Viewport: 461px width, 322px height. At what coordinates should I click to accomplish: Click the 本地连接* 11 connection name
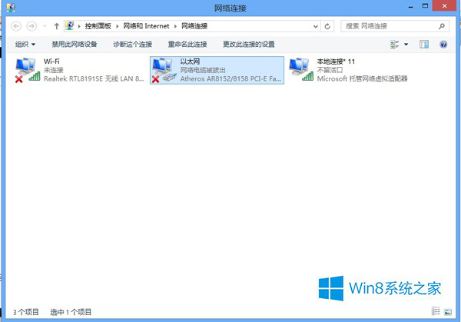pos(336,61)
